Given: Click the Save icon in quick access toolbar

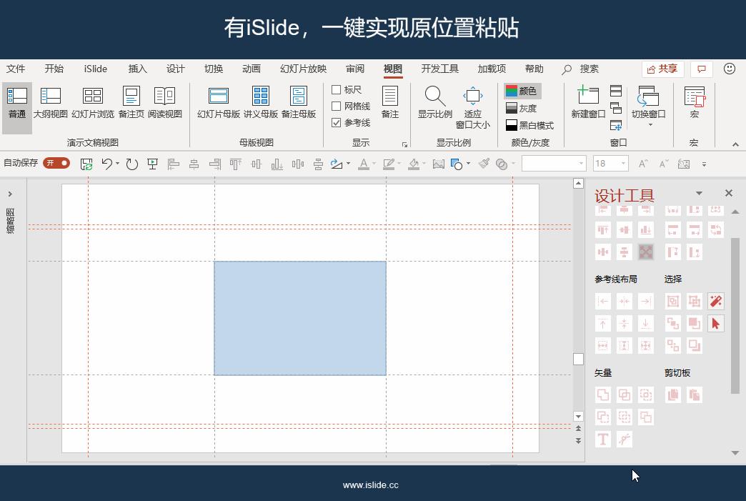Looking at the screenshot, I should [x=86, y=164].
